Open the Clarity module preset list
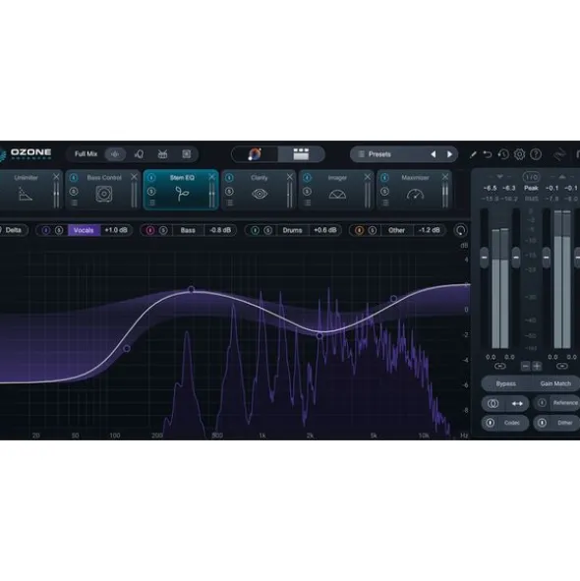This screenshot has height=581, width=580. [x=230, y=203]
